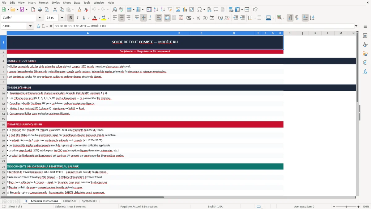Copy the selection using Copy icon
Image resolution: width=371 pixels, height=209 pixels.
(62, 10)
